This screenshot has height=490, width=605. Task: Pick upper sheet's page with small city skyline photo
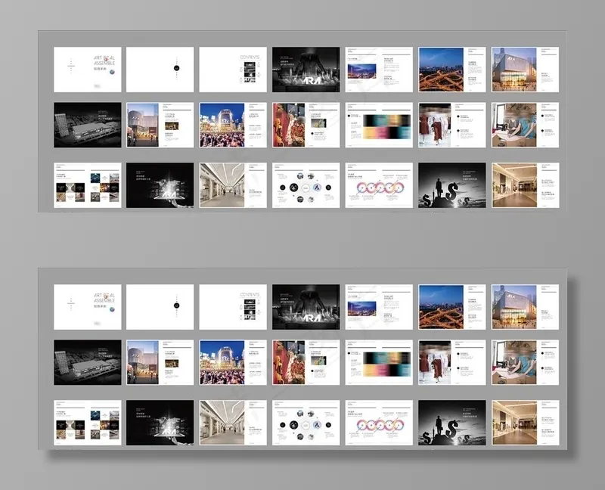pos(379,70)
